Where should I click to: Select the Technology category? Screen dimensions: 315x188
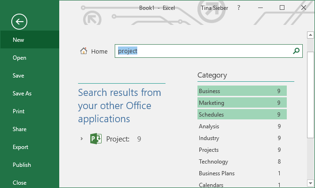242,161
